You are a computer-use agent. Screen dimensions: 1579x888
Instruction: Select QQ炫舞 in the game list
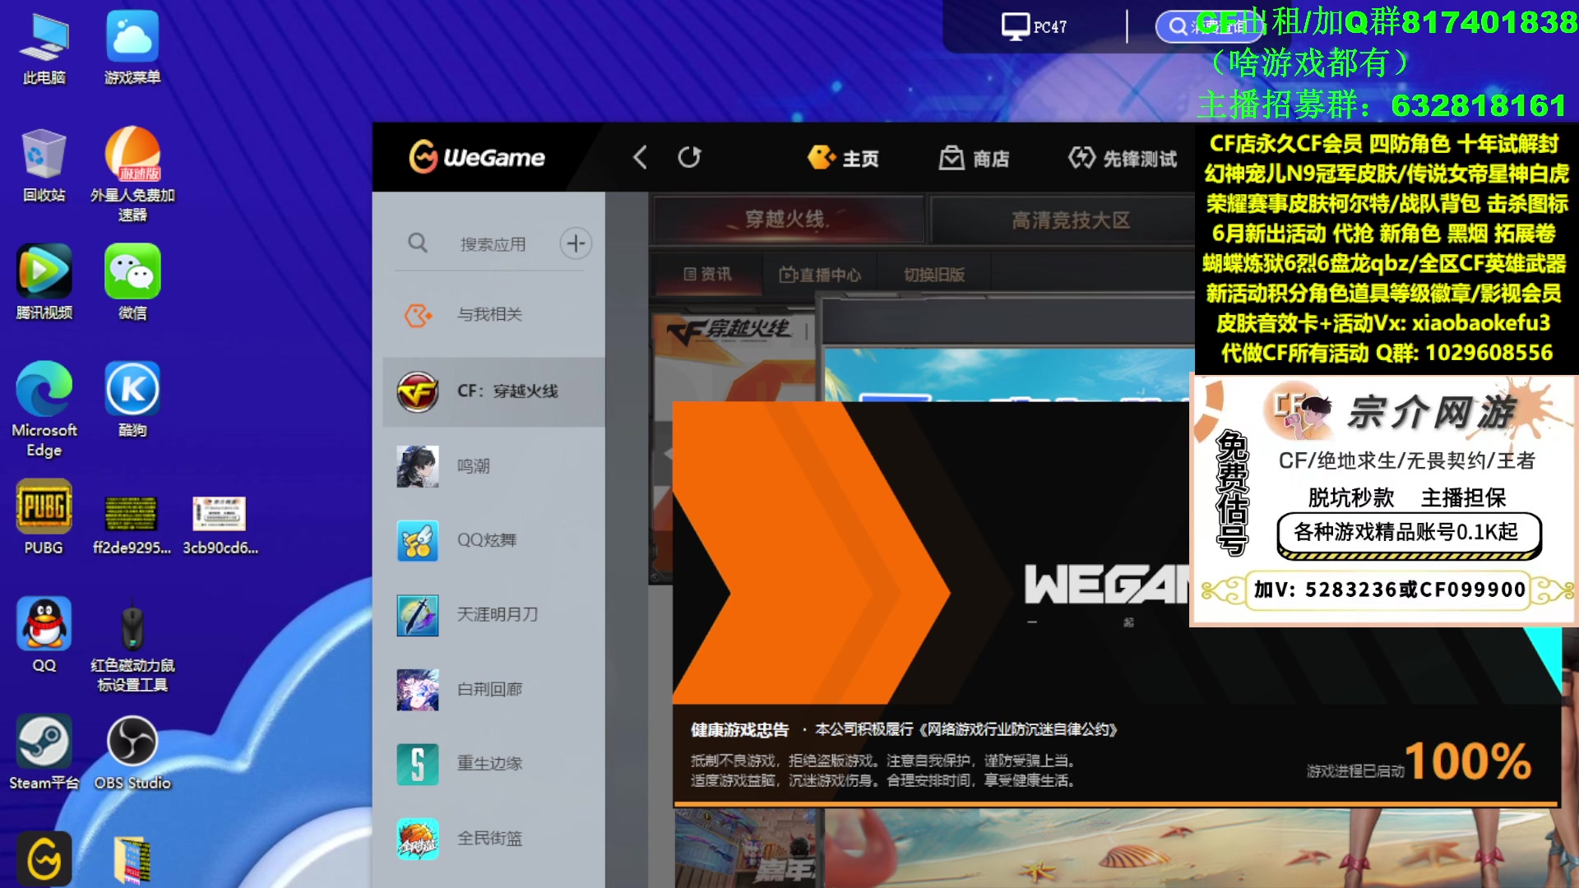point(493,540)
